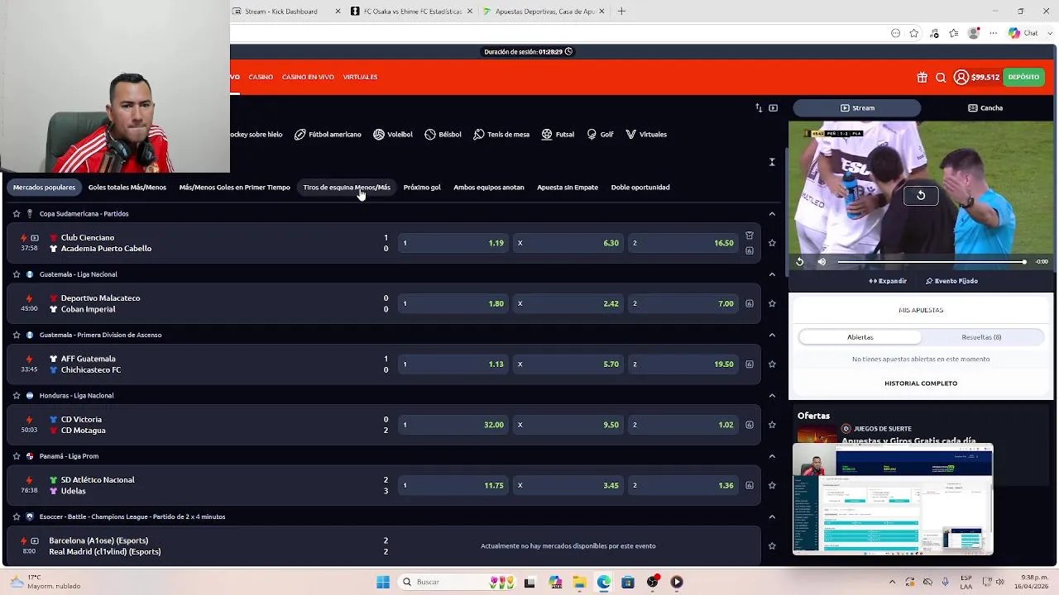
Task: Click Expandir under the stream
Action: coord(888,281)
